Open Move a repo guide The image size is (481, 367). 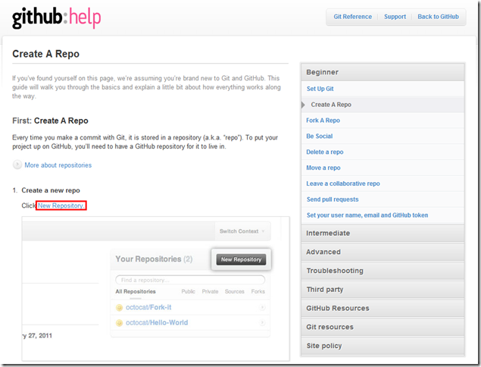(x=323, y=168)
